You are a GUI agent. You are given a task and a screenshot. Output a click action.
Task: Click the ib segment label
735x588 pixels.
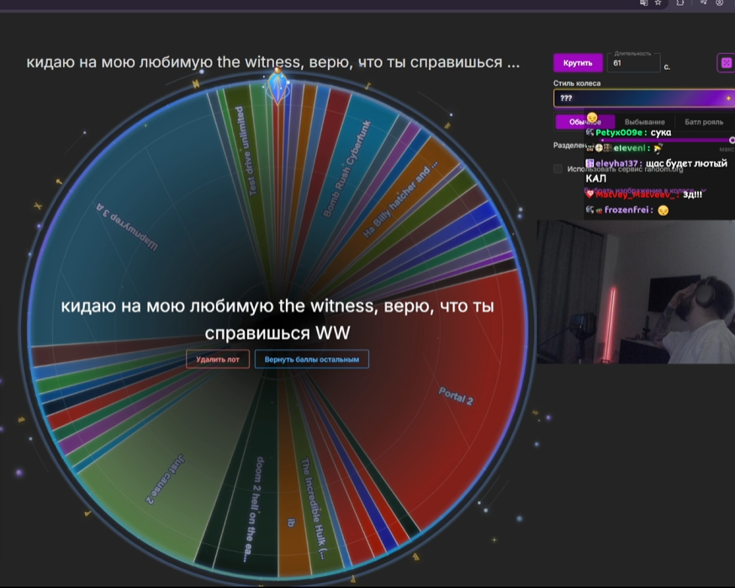point(291,522)
